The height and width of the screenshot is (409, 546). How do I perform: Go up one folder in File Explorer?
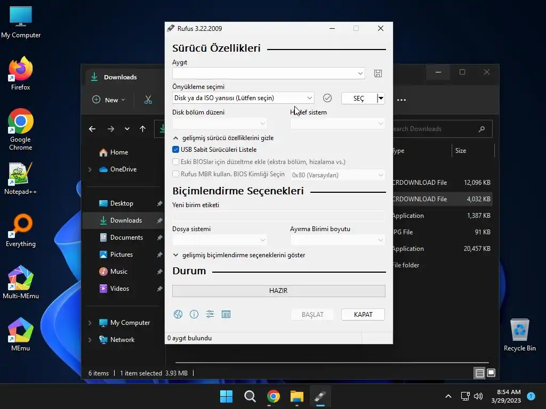[142, 129]
